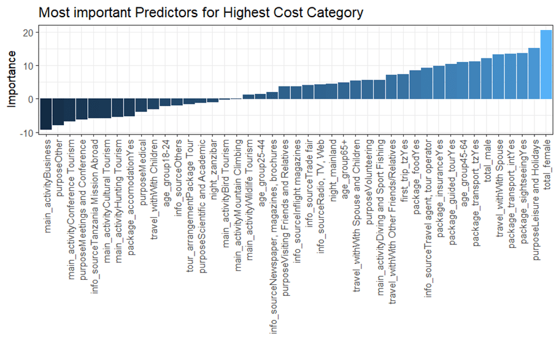Click the most negative main_activityBusiness bar
559x345 pixels.
click(x=46, y=114)
